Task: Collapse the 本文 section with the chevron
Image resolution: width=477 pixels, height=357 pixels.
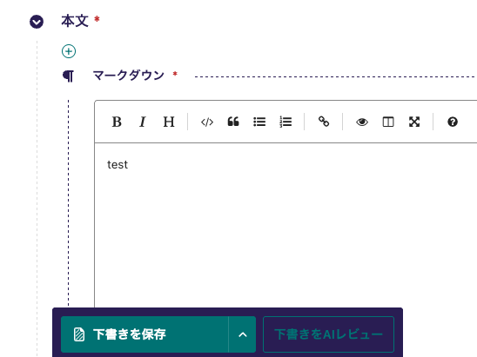Action: click(37, 22)
